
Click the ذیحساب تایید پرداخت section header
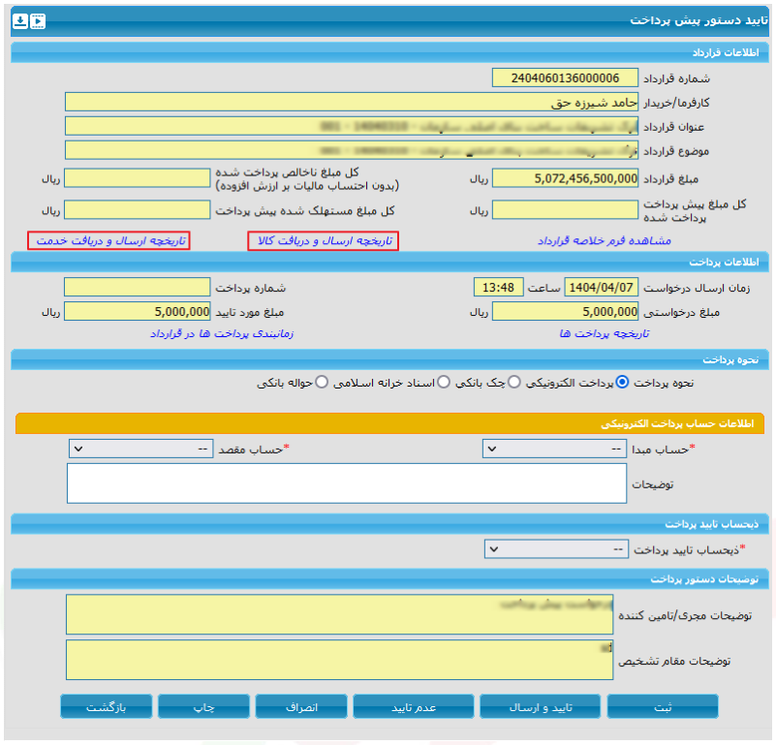390,524
